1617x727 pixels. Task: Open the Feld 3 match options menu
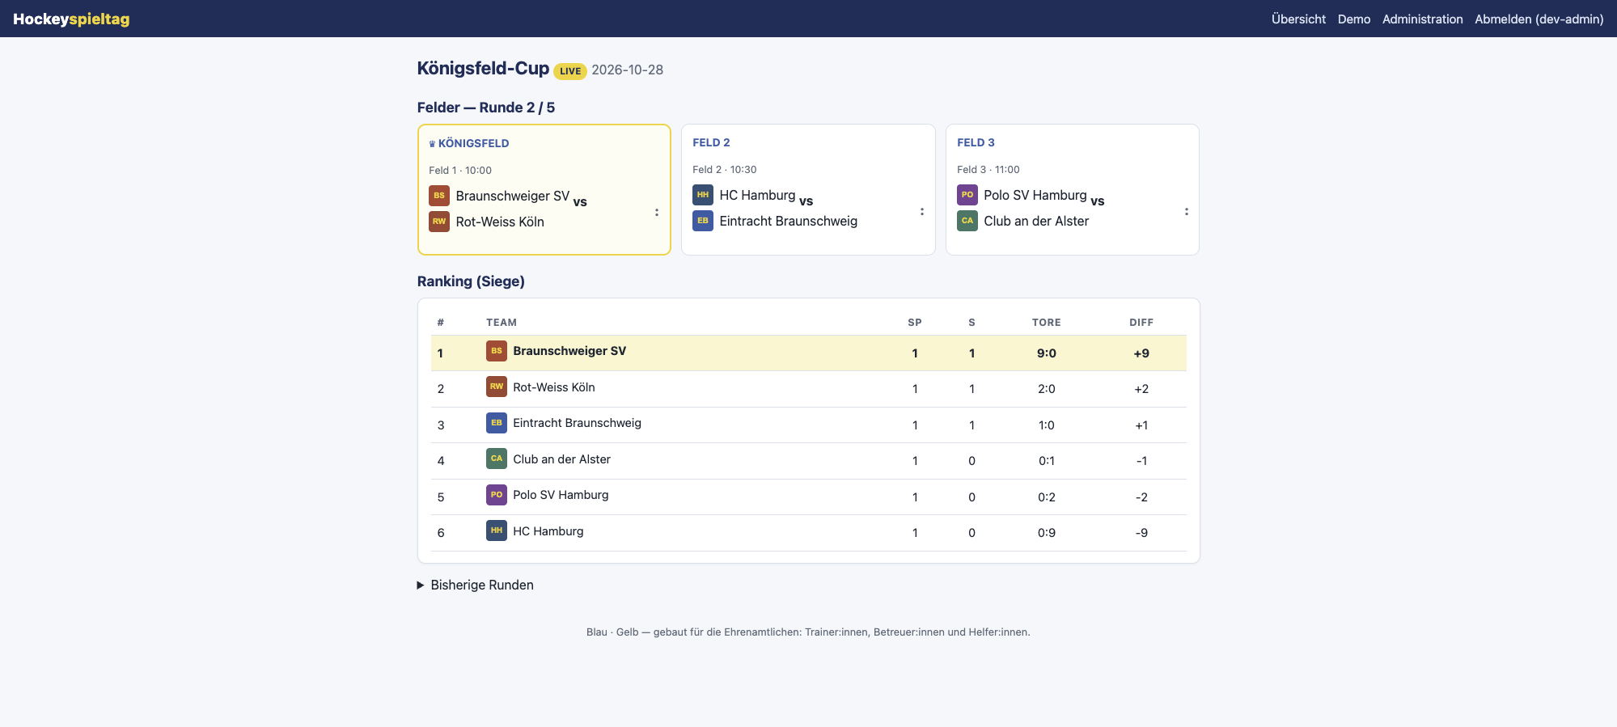click(x=1187, y=212)
